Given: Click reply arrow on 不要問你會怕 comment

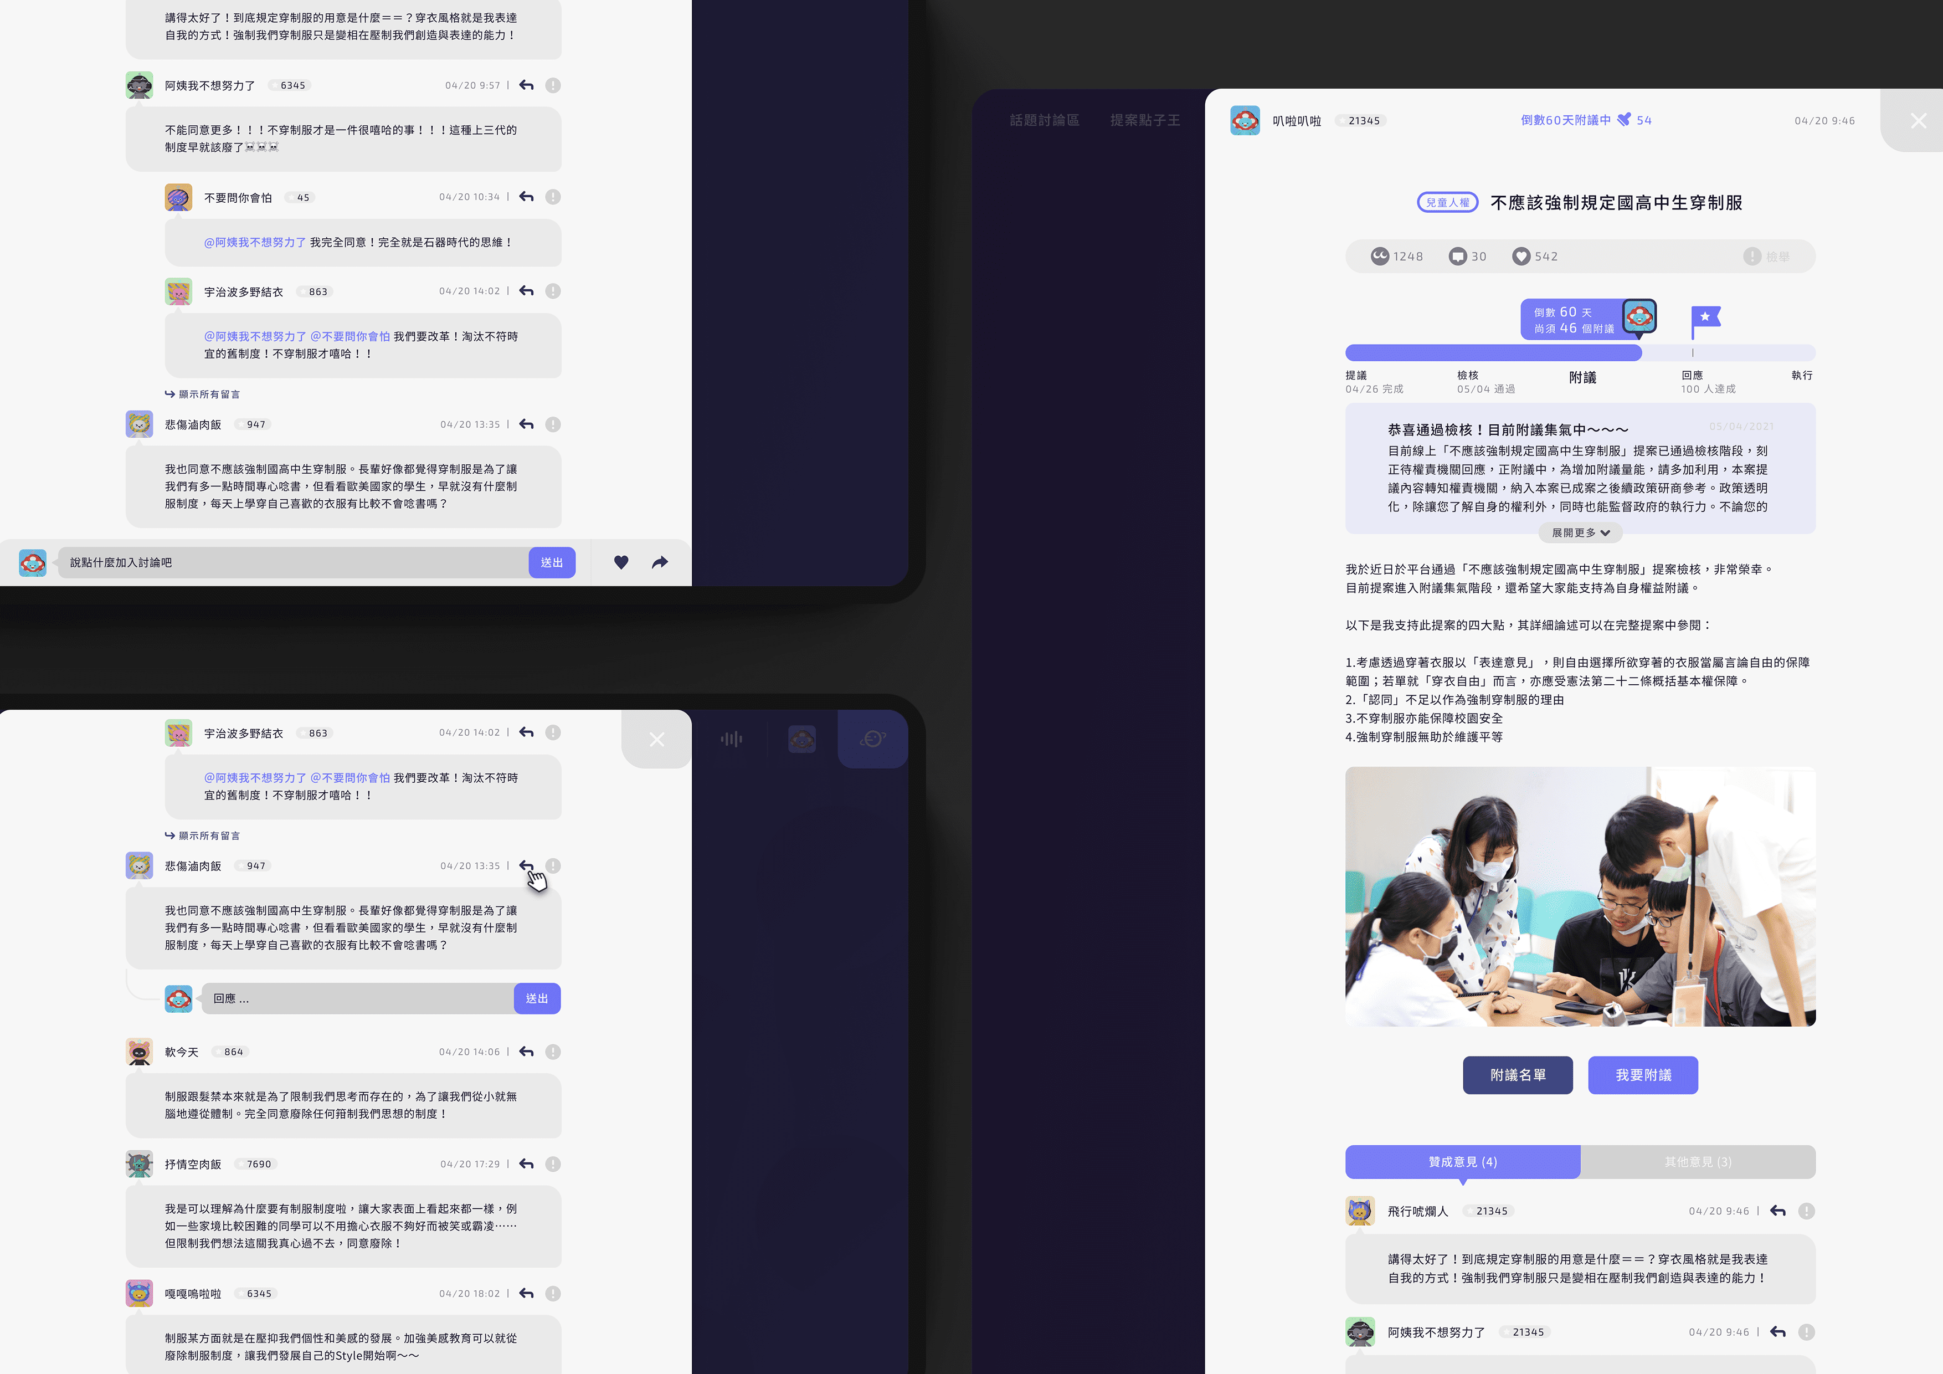Looking at the screenshot, I should click(x=526, y=197).
